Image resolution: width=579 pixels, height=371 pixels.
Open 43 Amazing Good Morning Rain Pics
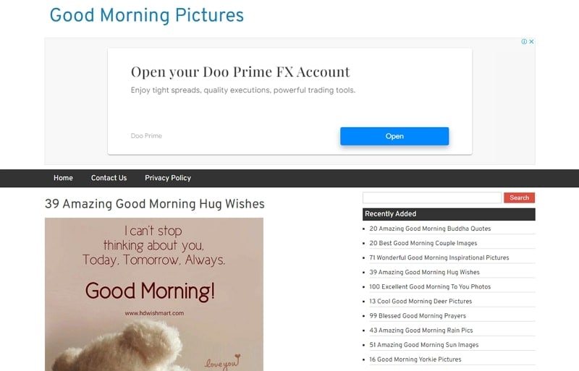coord(421,330)
